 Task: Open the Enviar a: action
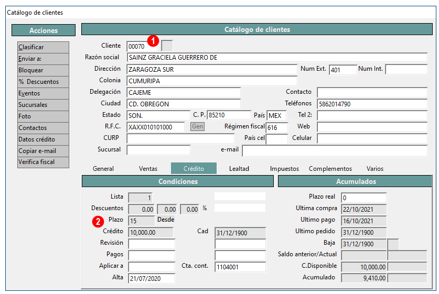(43, 59)
